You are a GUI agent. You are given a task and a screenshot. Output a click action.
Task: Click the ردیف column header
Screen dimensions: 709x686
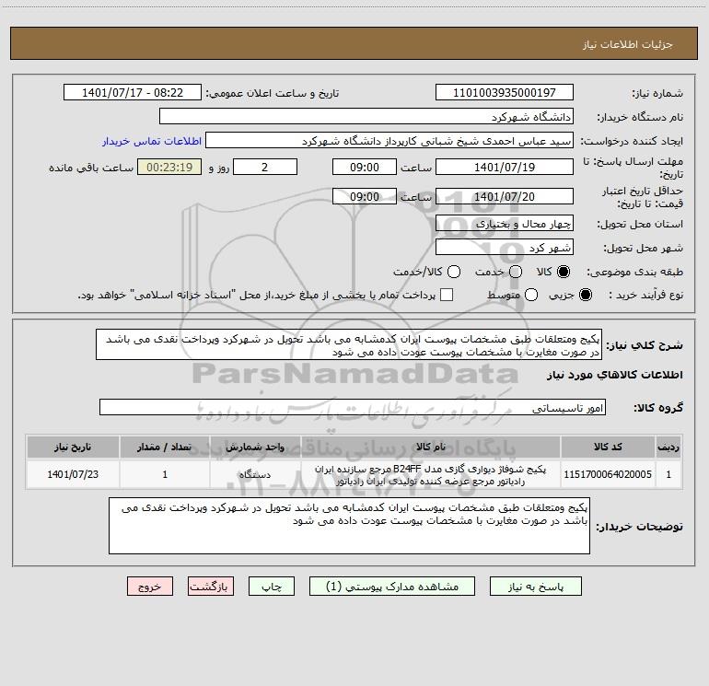pos(668,447)
